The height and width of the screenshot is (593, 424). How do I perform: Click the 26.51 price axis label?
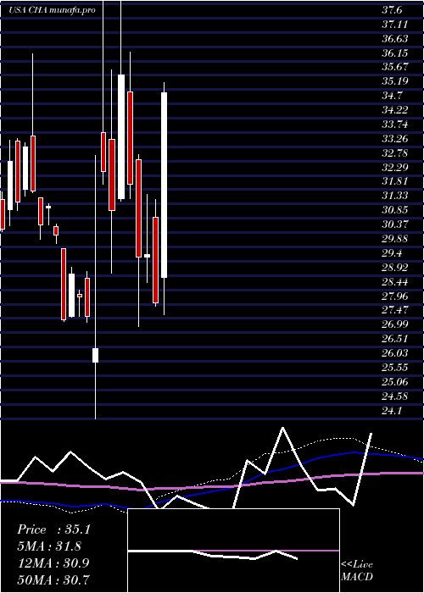[395, 339]
